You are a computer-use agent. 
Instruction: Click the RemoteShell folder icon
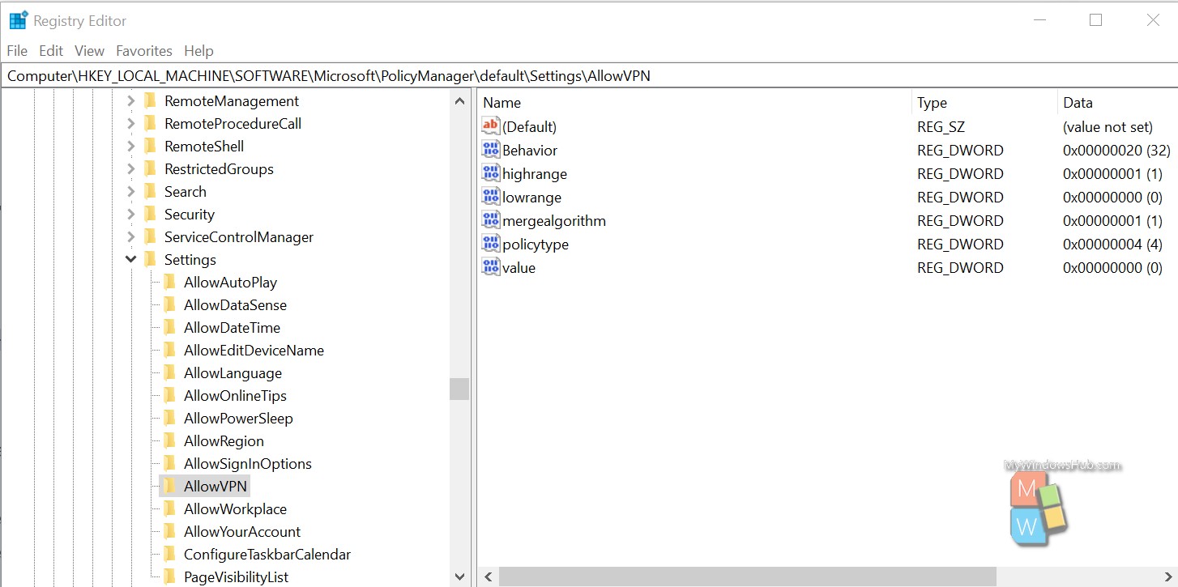pos(149,146)
